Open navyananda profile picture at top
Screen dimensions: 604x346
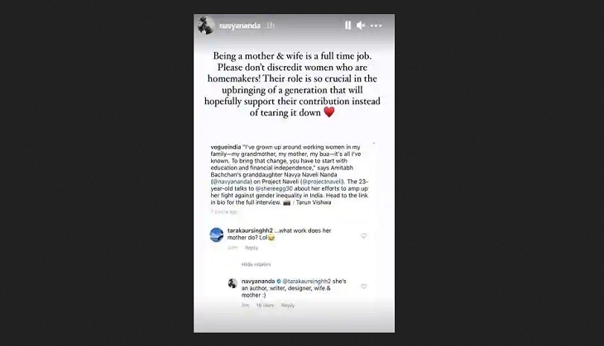(x=206, y=26)
